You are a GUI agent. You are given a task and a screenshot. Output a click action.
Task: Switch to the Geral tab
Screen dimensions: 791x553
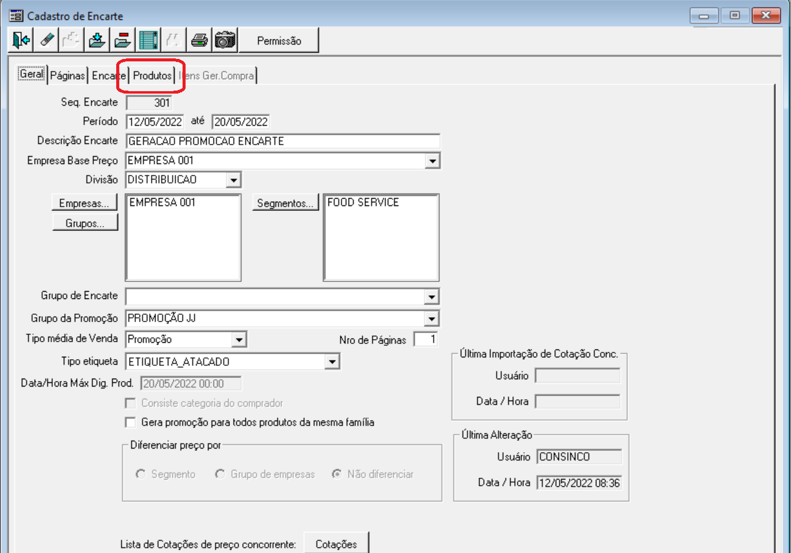[32, 74]
